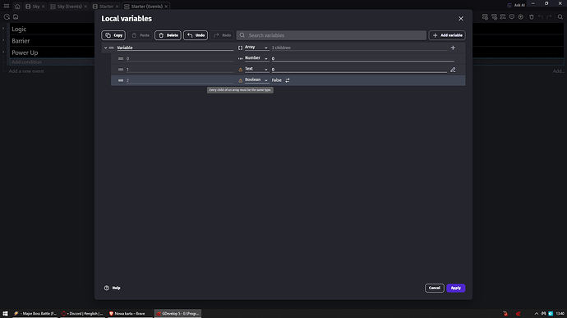Click the Cancel button

pyautogui.click(x=435, y=288)
